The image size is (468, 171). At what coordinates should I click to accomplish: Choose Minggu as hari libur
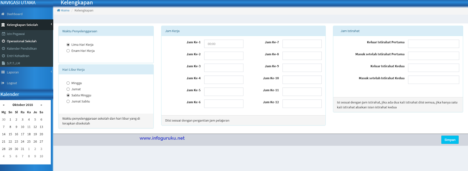68,83
